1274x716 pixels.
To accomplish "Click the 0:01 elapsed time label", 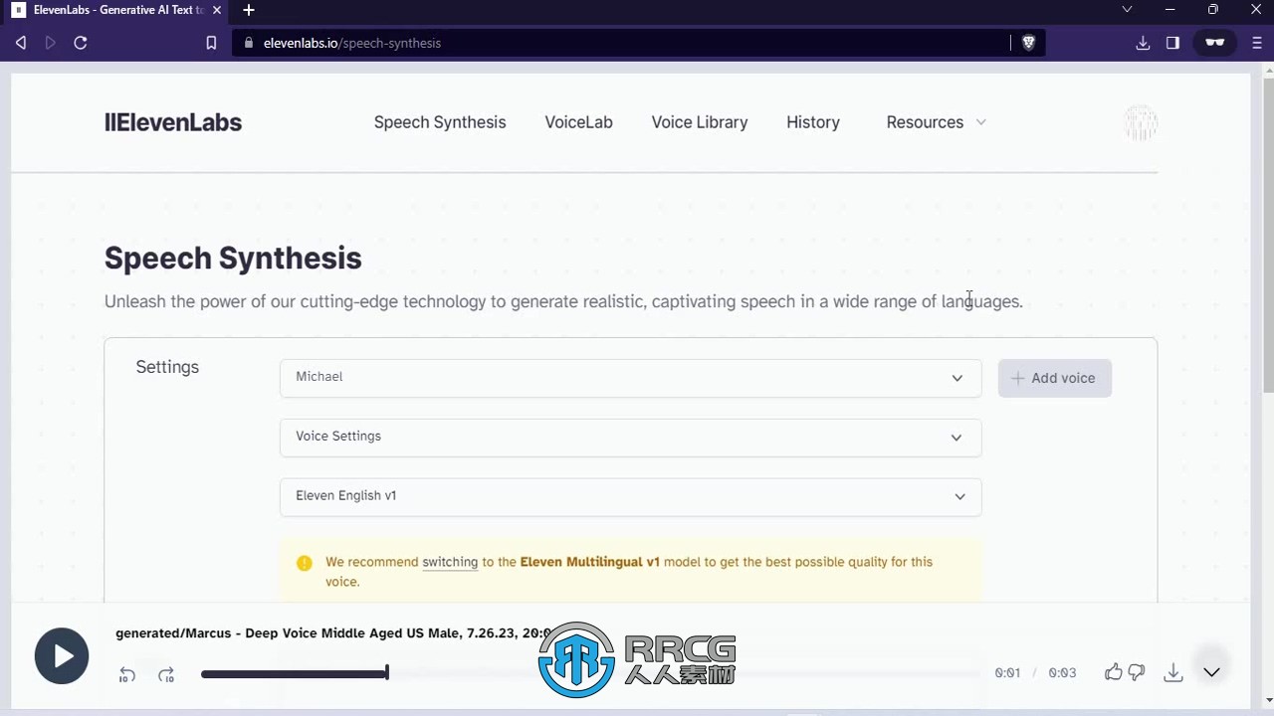I will point(1007,673).
